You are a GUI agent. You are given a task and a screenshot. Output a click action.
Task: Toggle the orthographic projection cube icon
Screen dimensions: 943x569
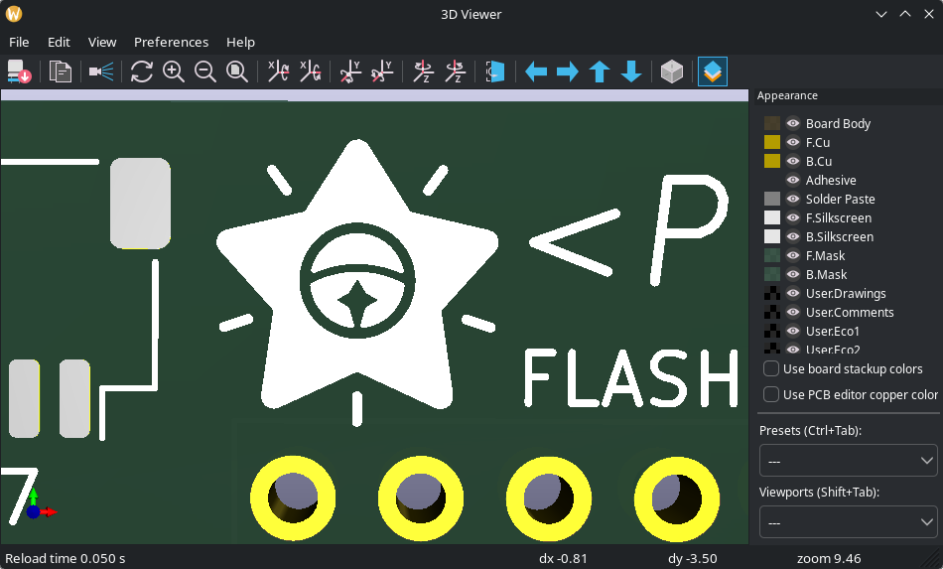(x=672, y=71)
